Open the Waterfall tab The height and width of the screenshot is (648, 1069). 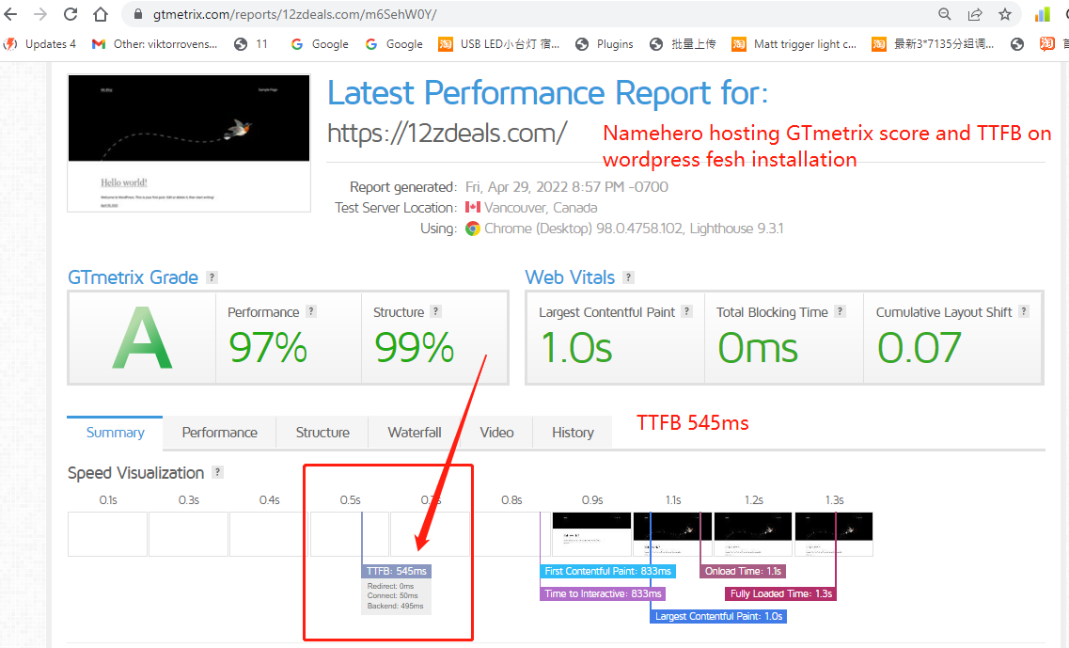pos(415,433)
